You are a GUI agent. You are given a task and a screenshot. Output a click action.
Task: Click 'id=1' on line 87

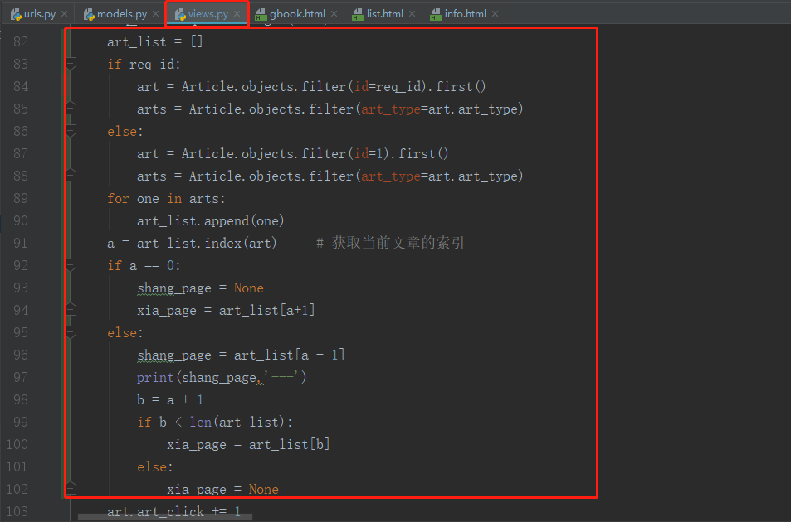pos(369,153)
